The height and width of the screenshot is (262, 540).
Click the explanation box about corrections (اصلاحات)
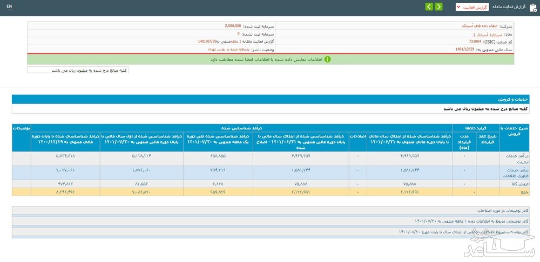click(x=270, y=210)
